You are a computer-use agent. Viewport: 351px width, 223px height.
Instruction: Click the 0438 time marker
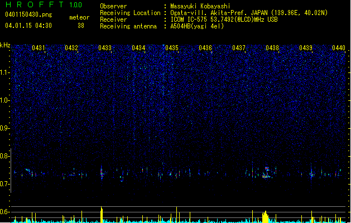[x=272, y=48]
